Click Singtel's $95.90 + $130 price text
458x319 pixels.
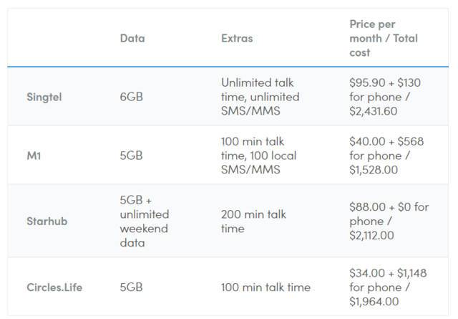coord(385,82)
